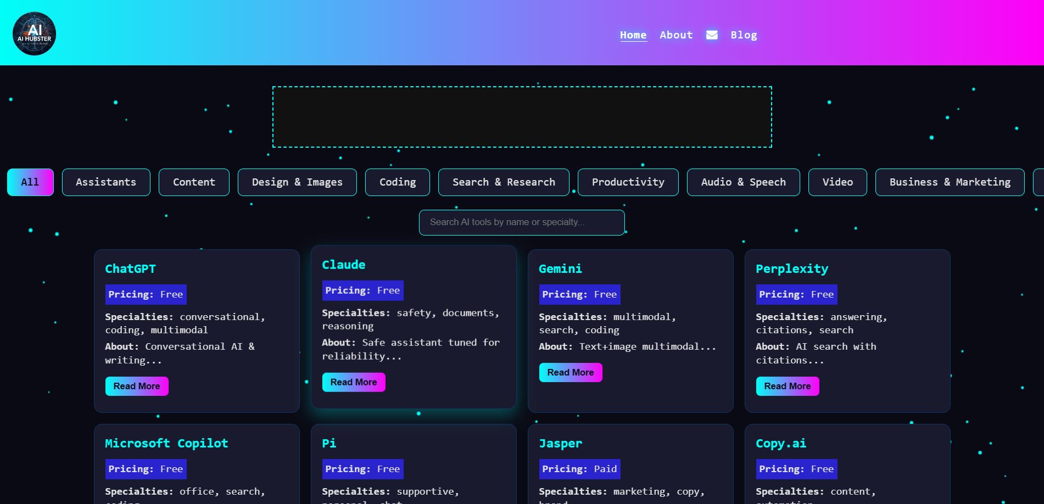Select the All category filter
This screenshot has width=1044, height=504.
pos(30,182)
